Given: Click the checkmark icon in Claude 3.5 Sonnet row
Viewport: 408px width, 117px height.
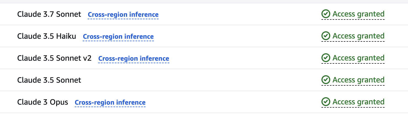Looking at the screenshot, I should click(326, 80).
